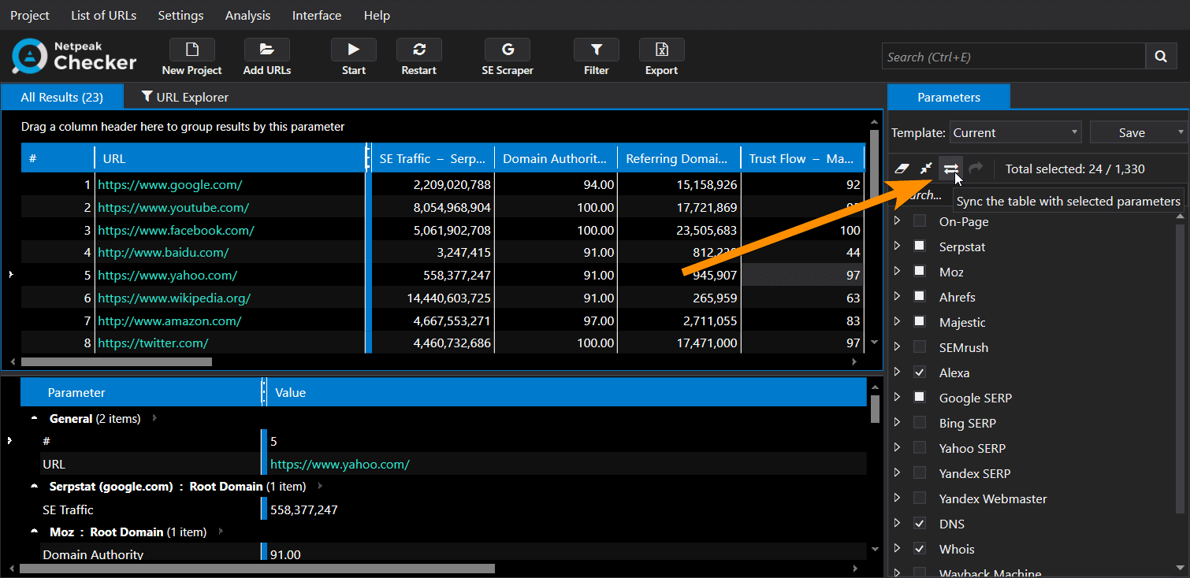Click the Search (Ctrl+E) input field
The height and width of the screenshot is (578, 1190).
tap(1013, 57)
